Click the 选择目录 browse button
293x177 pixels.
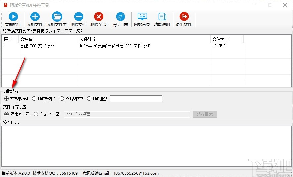click(x=205, y=114)
